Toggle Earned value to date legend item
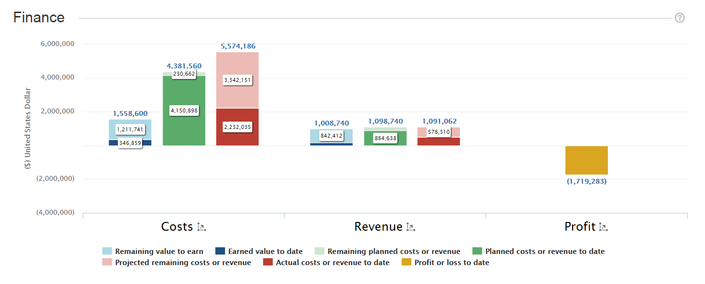Screen dimensions: 705x284 (x=265, y=251)
